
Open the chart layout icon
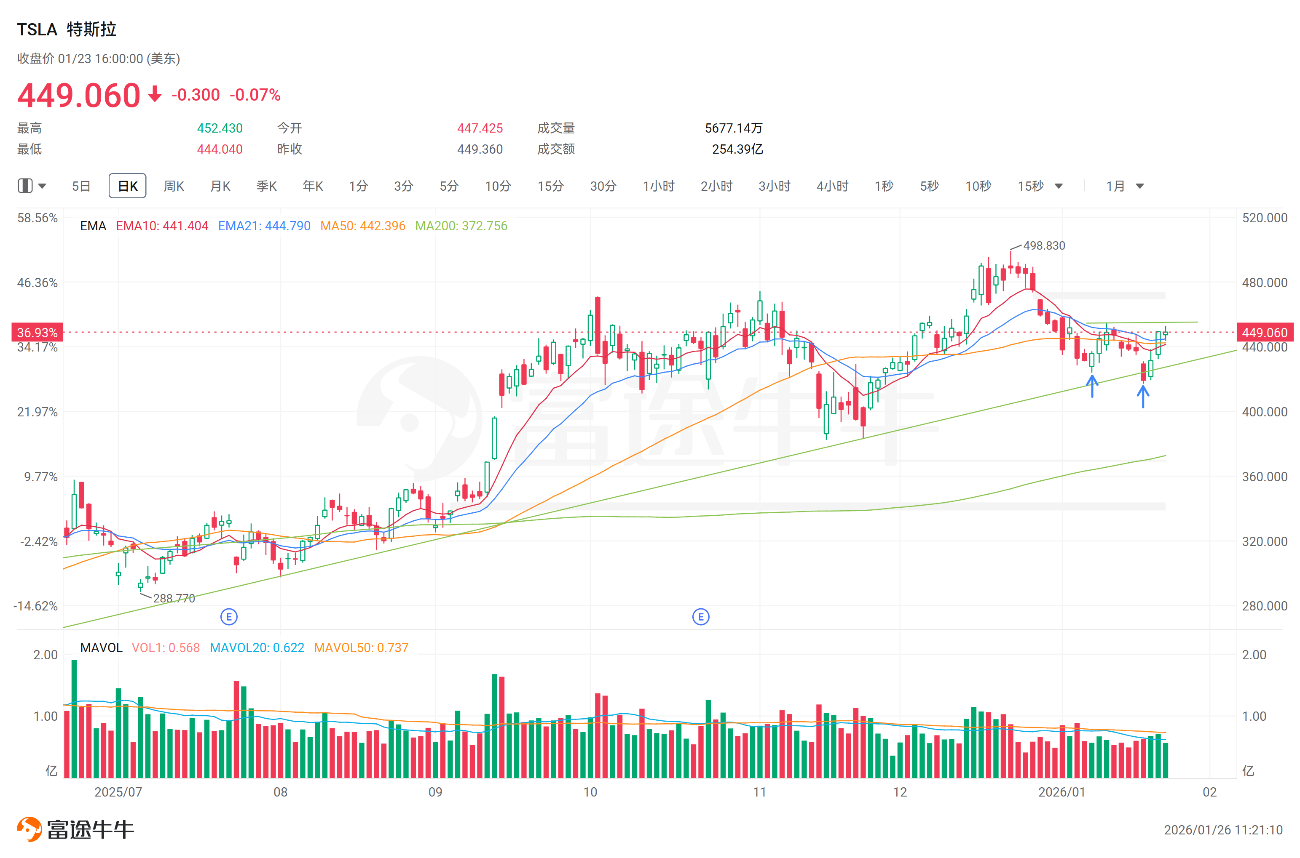[x=25, y=186]
